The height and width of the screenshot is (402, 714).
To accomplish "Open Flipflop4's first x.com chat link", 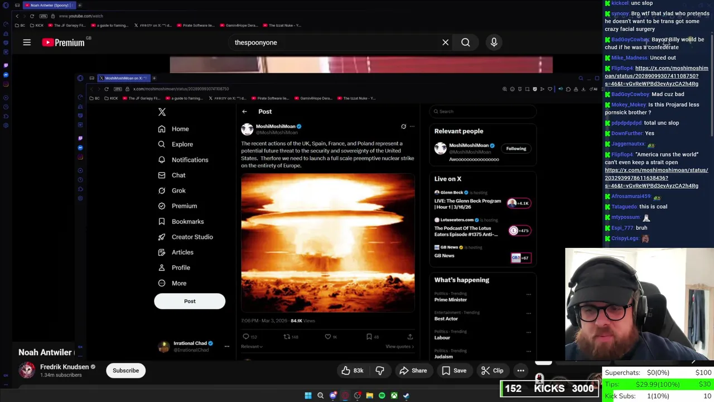I will click(x=657, y=76).
